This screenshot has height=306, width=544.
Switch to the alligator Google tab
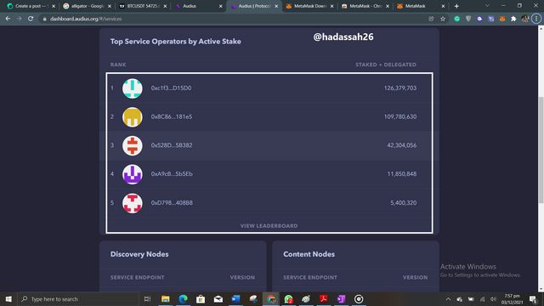pyautogui.click(x=86, y=6)
